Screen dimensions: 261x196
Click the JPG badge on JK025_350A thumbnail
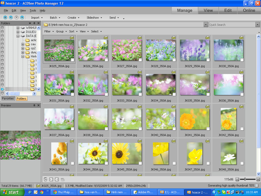(72, 38)
